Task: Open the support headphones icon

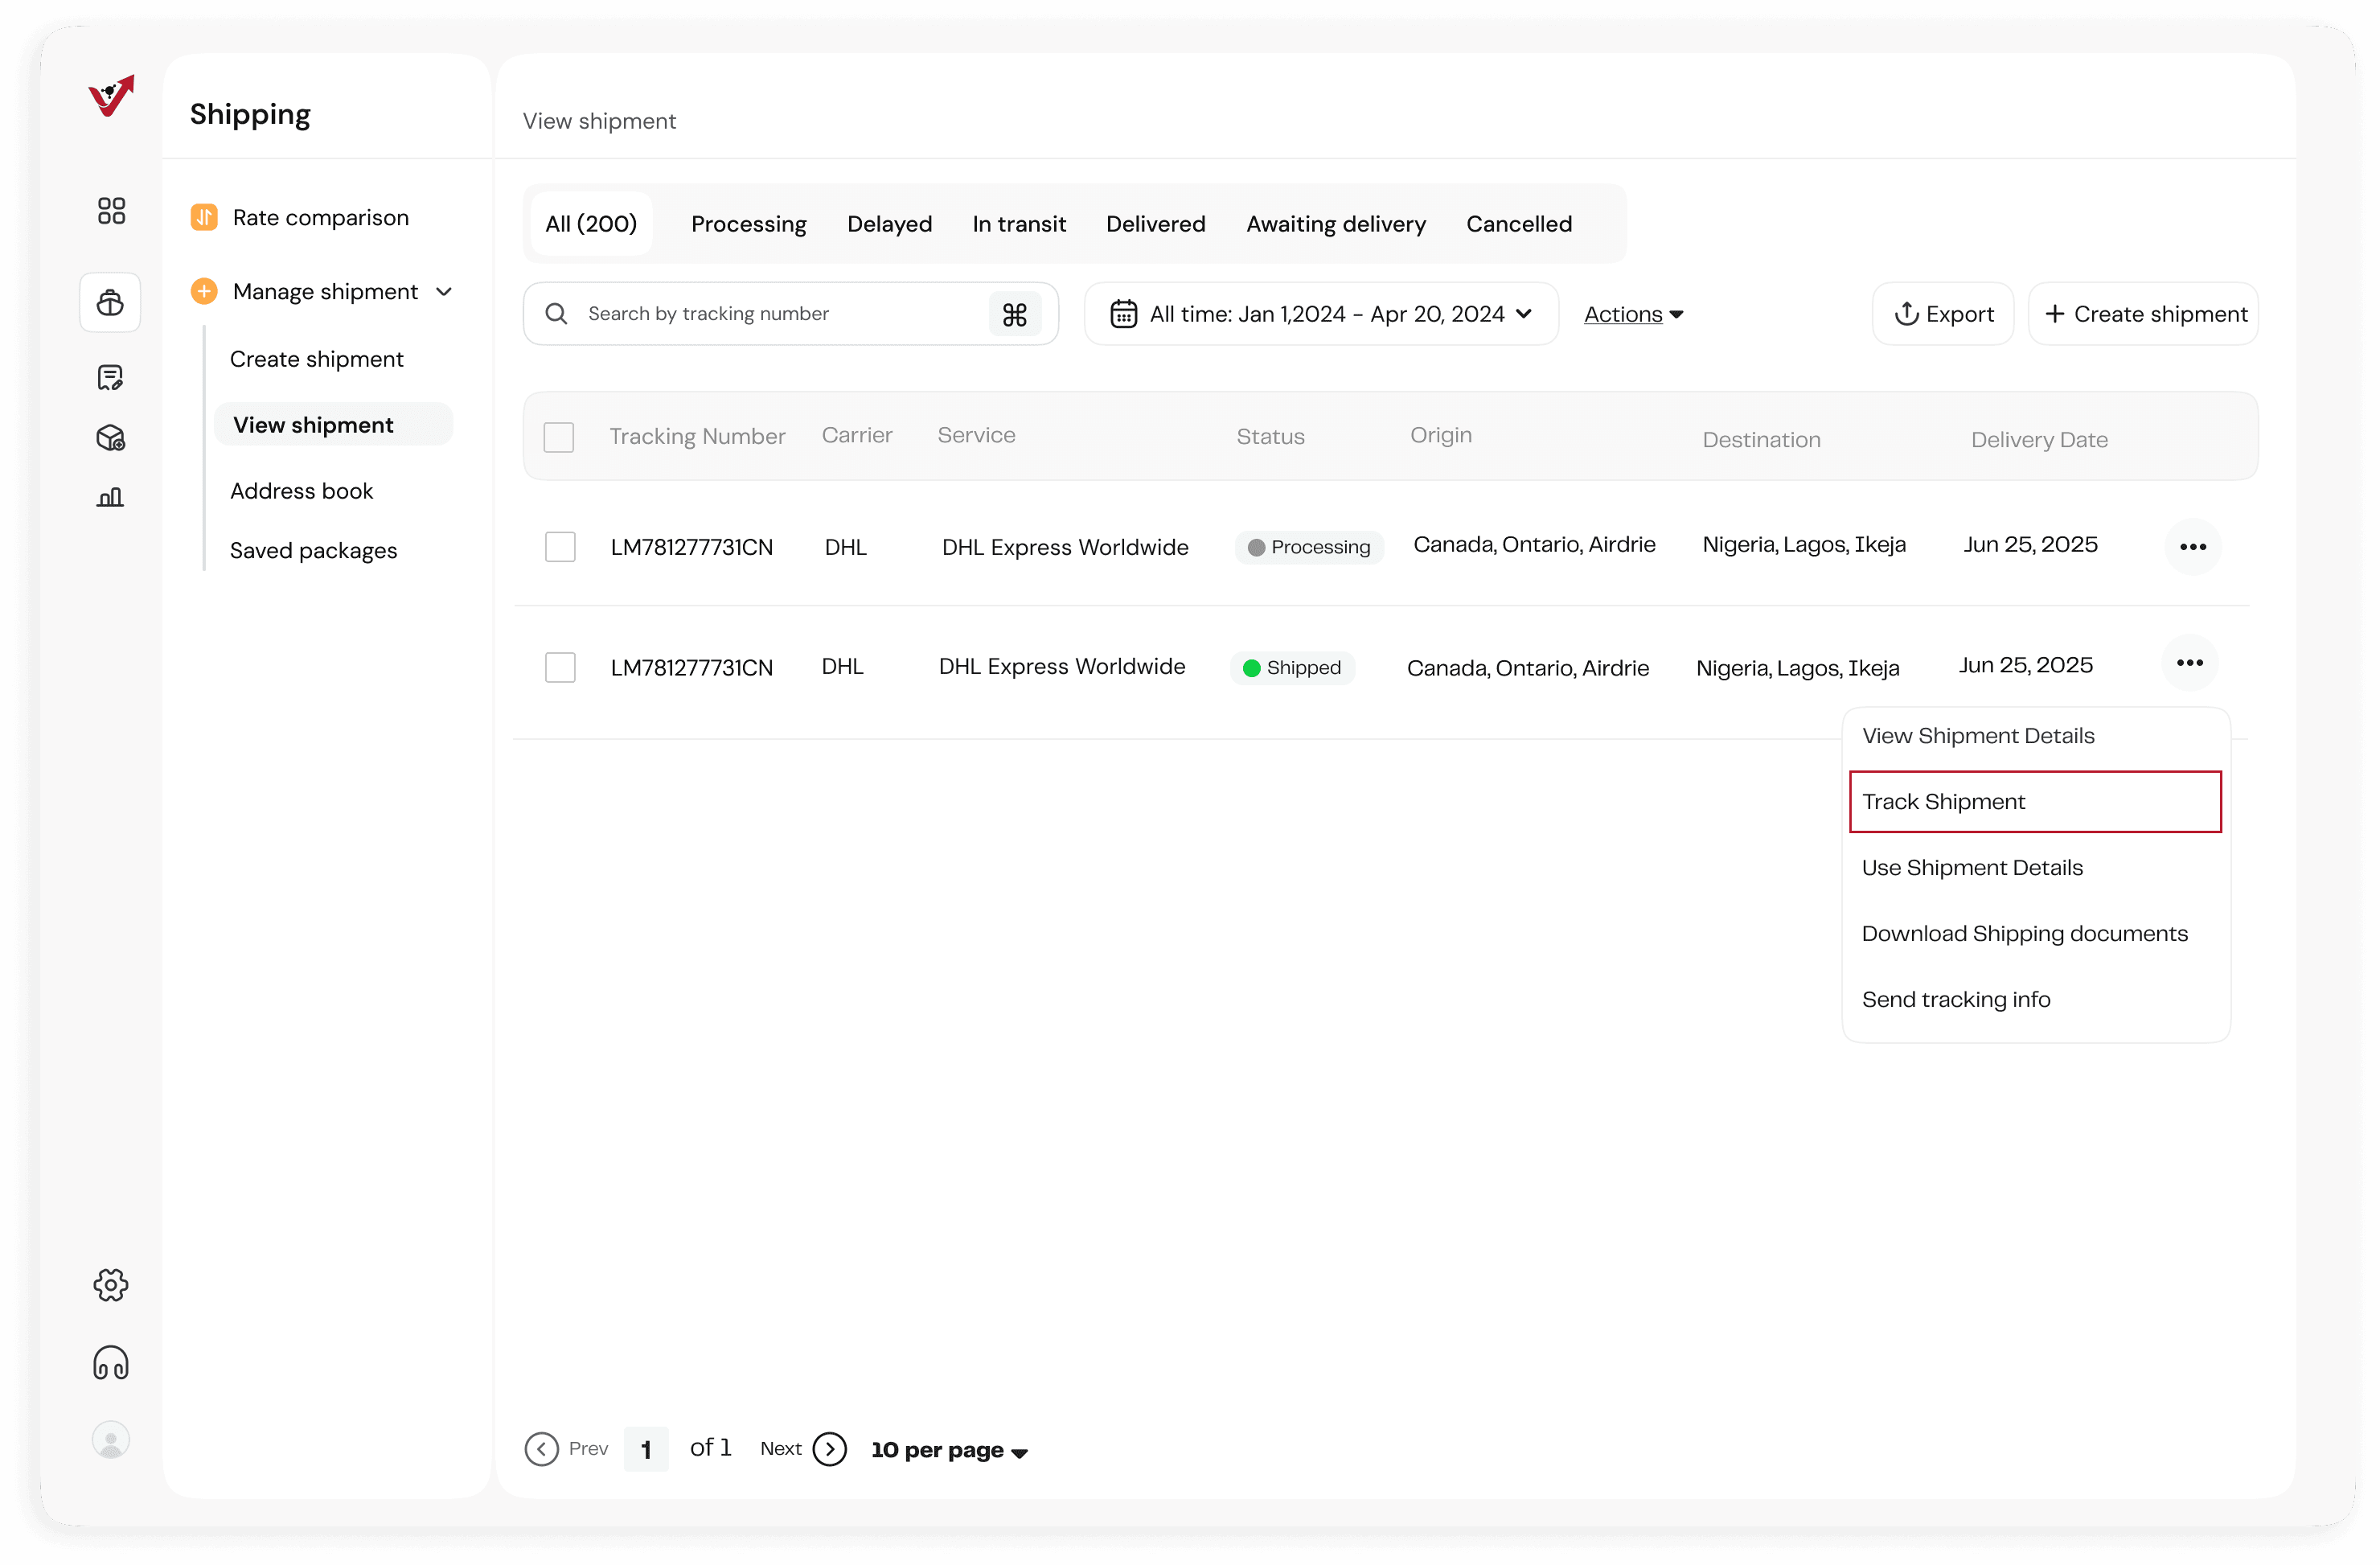Action: tap(111, 1363)
